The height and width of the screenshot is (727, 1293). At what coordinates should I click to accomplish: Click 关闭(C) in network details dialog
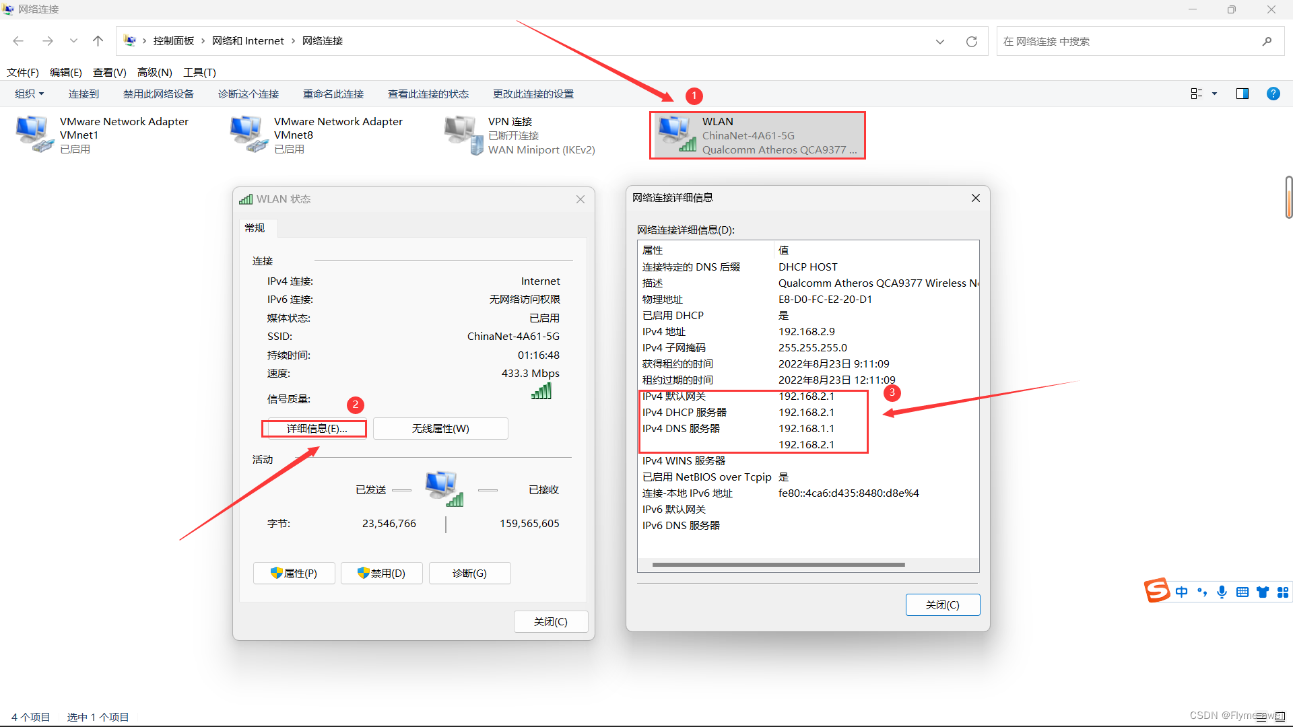(943, 604)
